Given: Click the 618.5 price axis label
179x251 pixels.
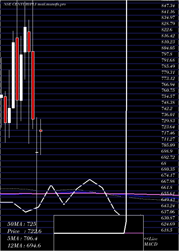Looking at the screenshot, I should (167, 230).
